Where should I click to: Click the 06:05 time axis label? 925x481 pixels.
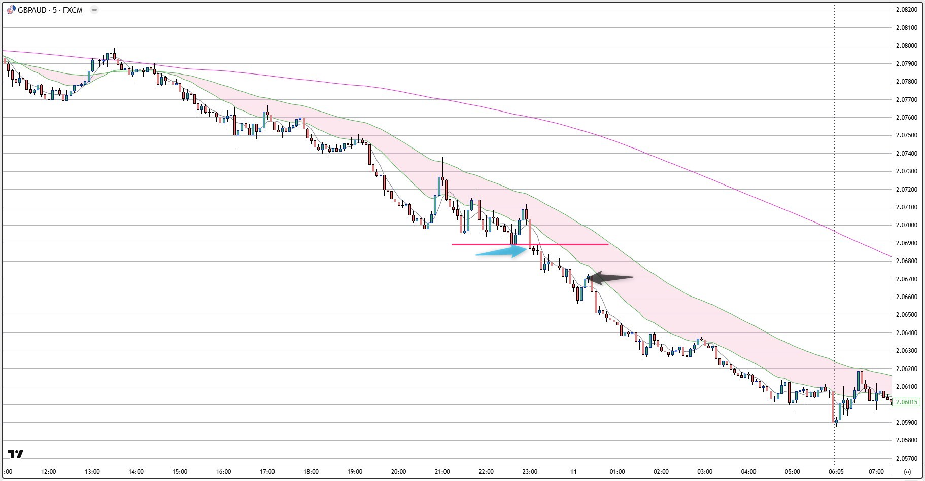836,472
